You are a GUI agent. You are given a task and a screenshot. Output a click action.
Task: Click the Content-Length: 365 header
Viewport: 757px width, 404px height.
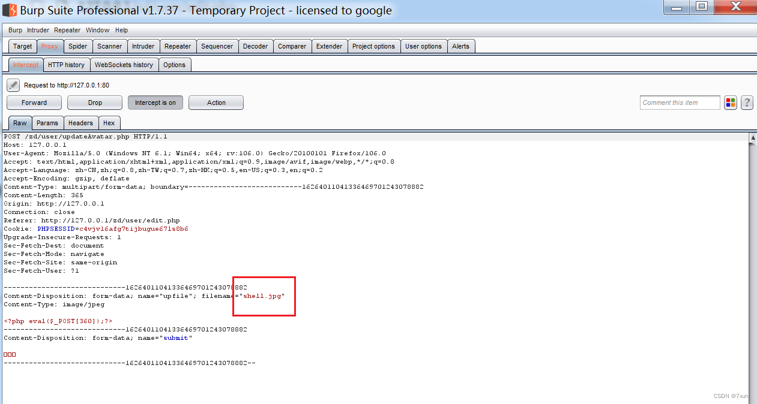pos(43,195)
